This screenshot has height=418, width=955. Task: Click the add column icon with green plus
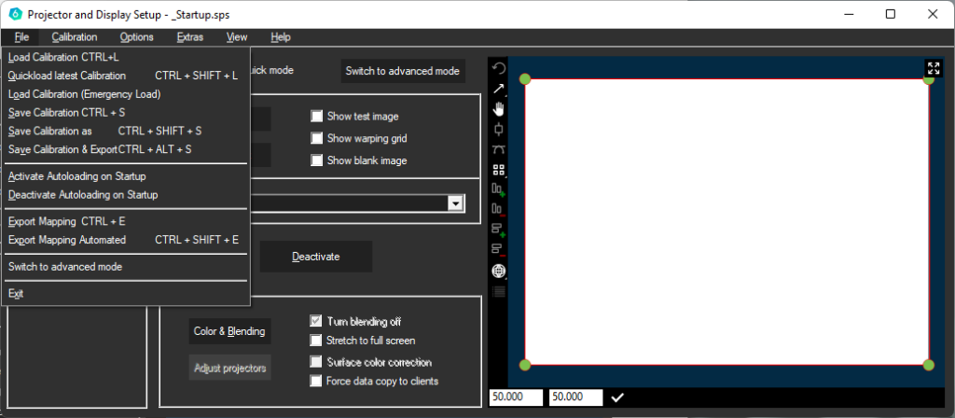point(499,189)
